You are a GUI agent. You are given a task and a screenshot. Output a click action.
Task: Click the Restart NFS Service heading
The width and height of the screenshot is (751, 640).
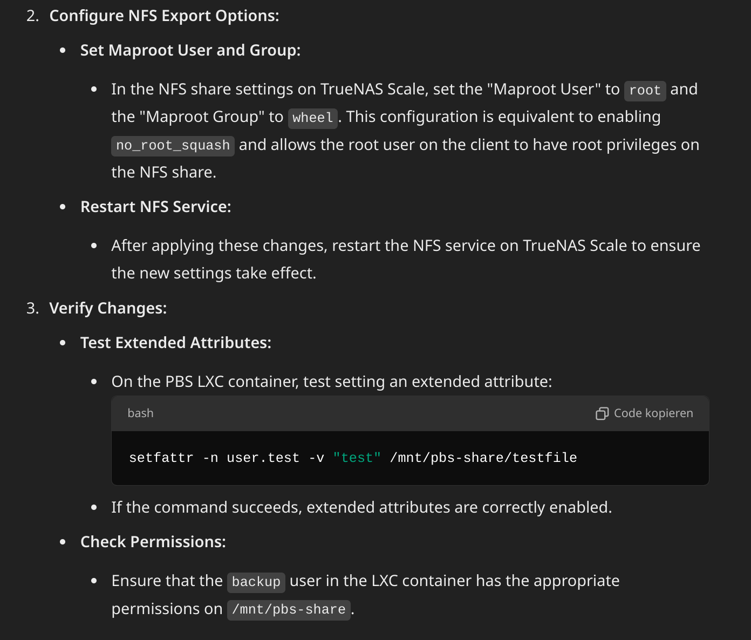pyautogui.click(x=156, y=207)
